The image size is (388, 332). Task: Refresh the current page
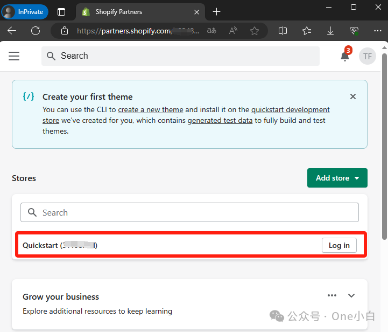click(x=36, y=31)
